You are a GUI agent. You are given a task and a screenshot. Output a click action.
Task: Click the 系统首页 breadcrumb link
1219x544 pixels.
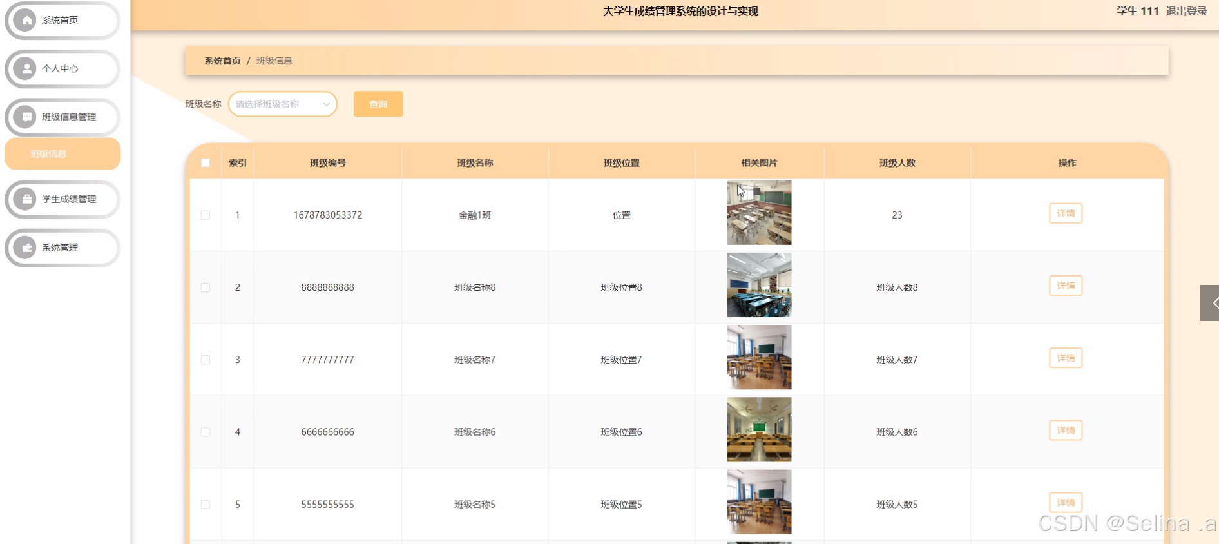(222, 61)
